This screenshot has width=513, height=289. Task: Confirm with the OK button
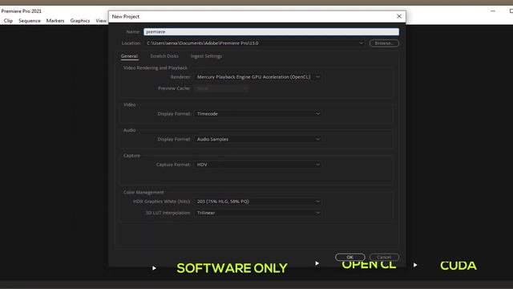point(350,257)
